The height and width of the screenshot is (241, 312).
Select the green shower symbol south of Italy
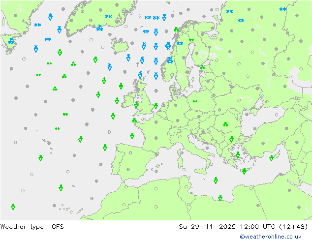(216, 181)
